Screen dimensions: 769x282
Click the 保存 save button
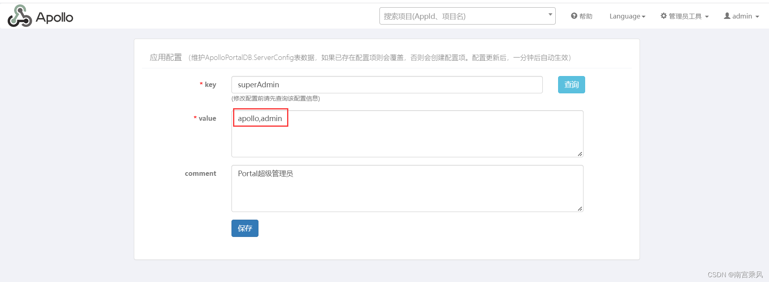point(245,228)
